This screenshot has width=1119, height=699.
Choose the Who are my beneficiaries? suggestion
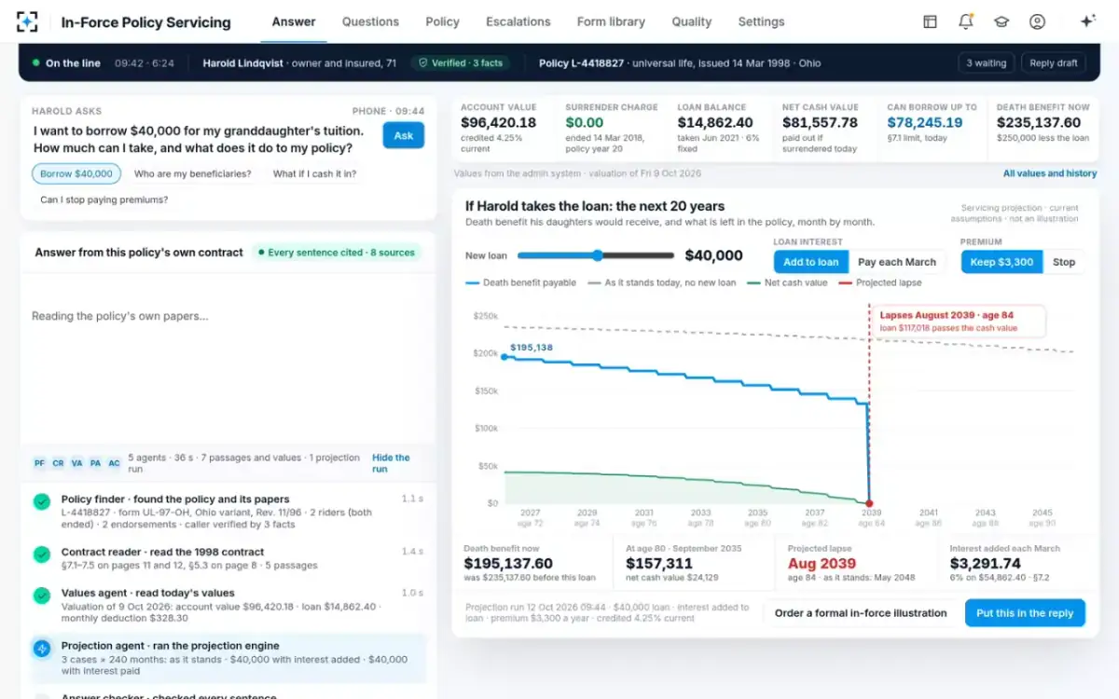(x=192, y=173)
